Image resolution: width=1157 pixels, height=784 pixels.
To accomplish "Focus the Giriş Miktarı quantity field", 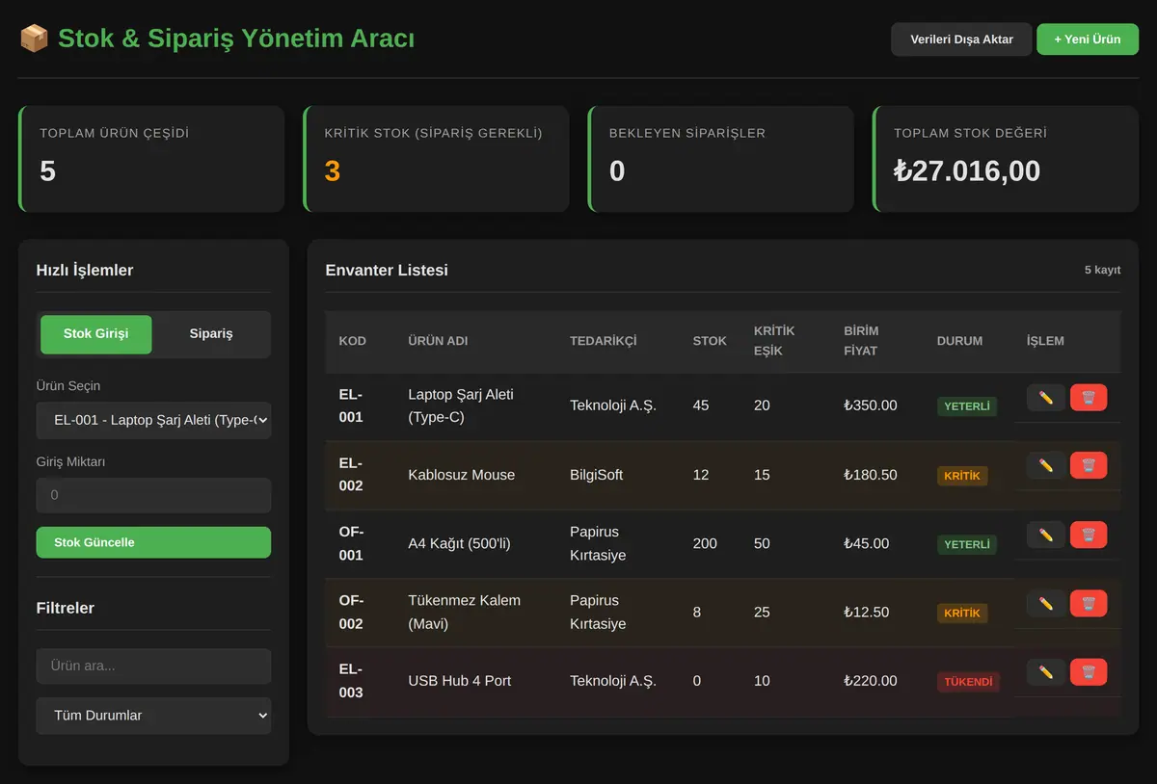I will pyautogui.click(x=153, y=495).
